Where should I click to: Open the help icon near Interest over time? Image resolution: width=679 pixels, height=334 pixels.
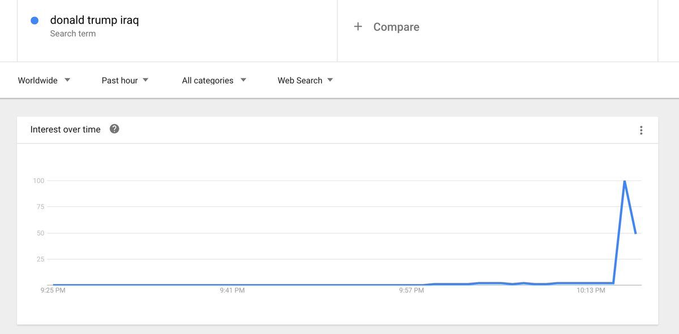114,129
